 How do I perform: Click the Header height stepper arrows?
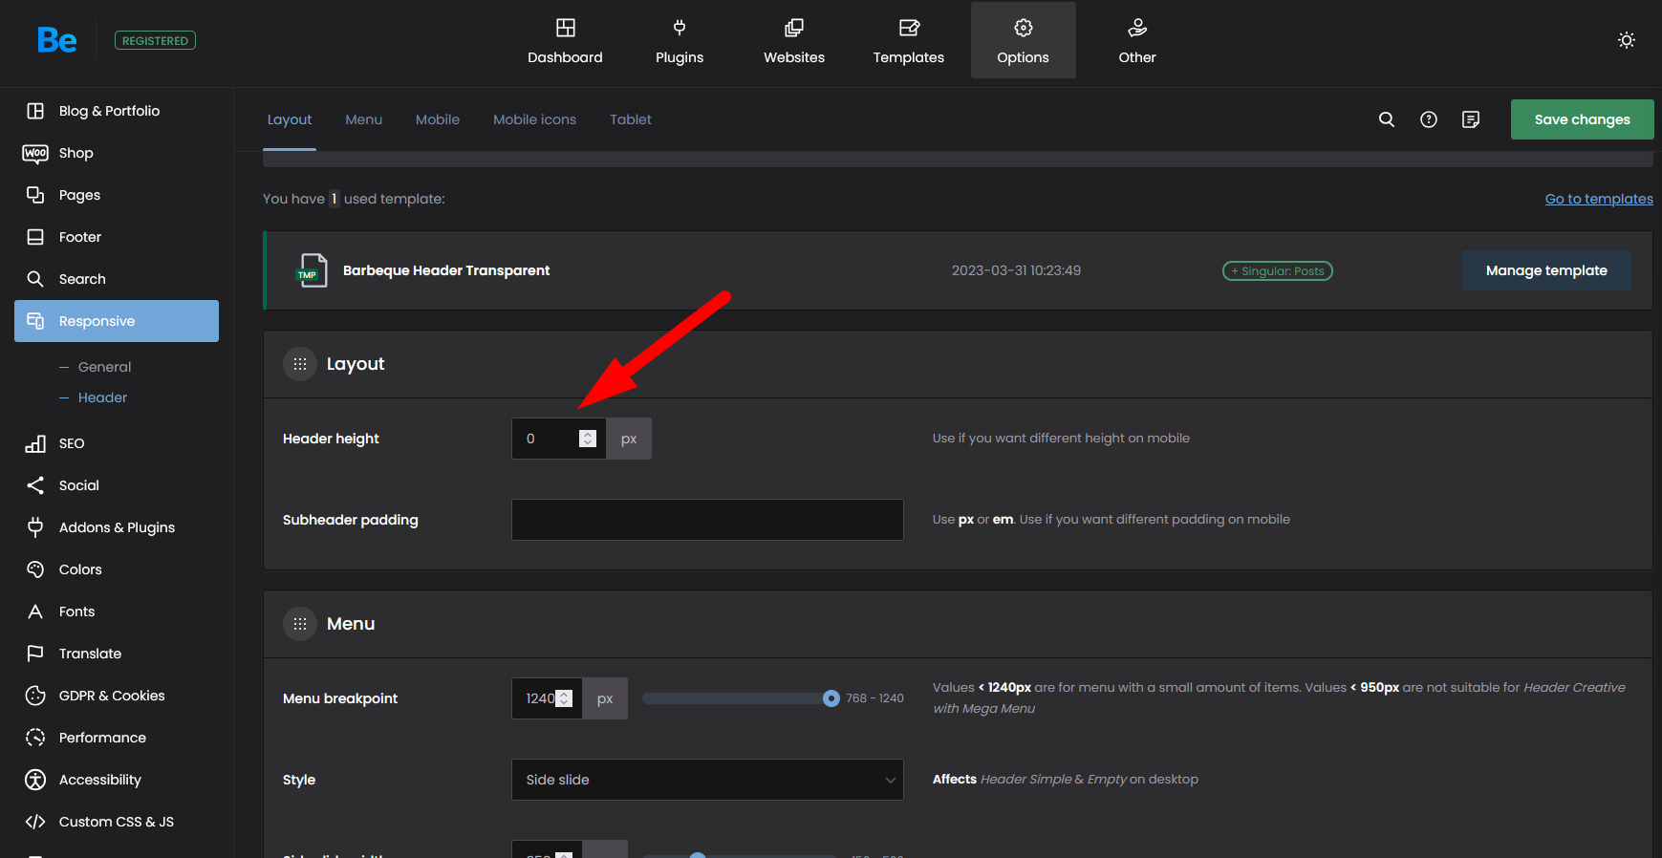click(588, 439)
